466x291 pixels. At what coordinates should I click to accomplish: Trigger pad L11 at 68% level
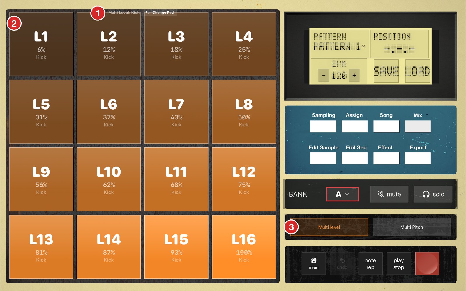(x=176, y=179)
